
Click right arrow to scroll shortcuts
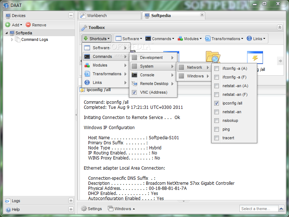[x=280, y=61]
